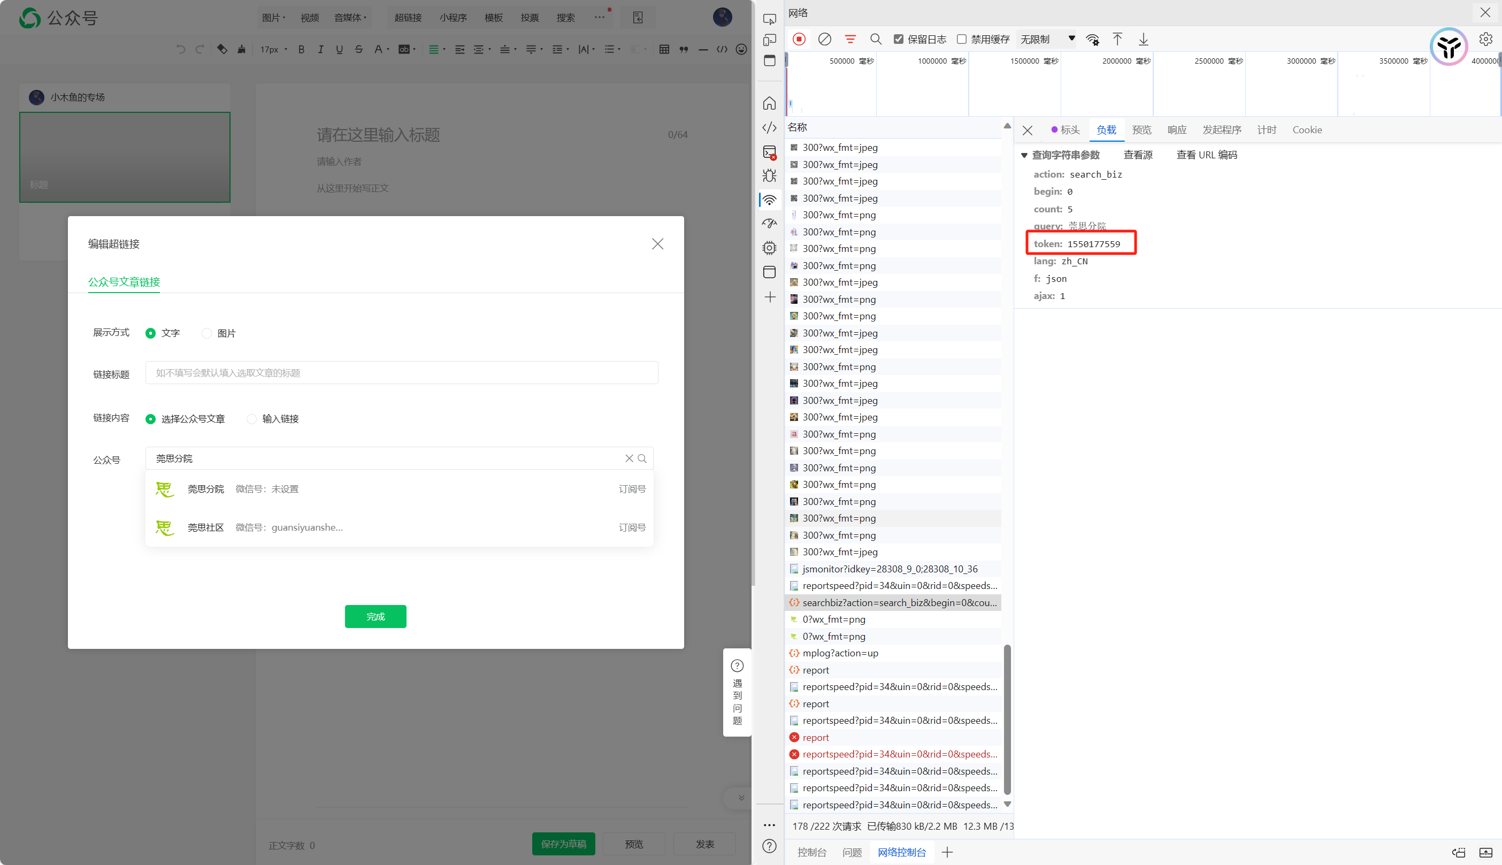Open DevTools settings gear
This screenshot has height=865, width=1502.
[1485, 39]
